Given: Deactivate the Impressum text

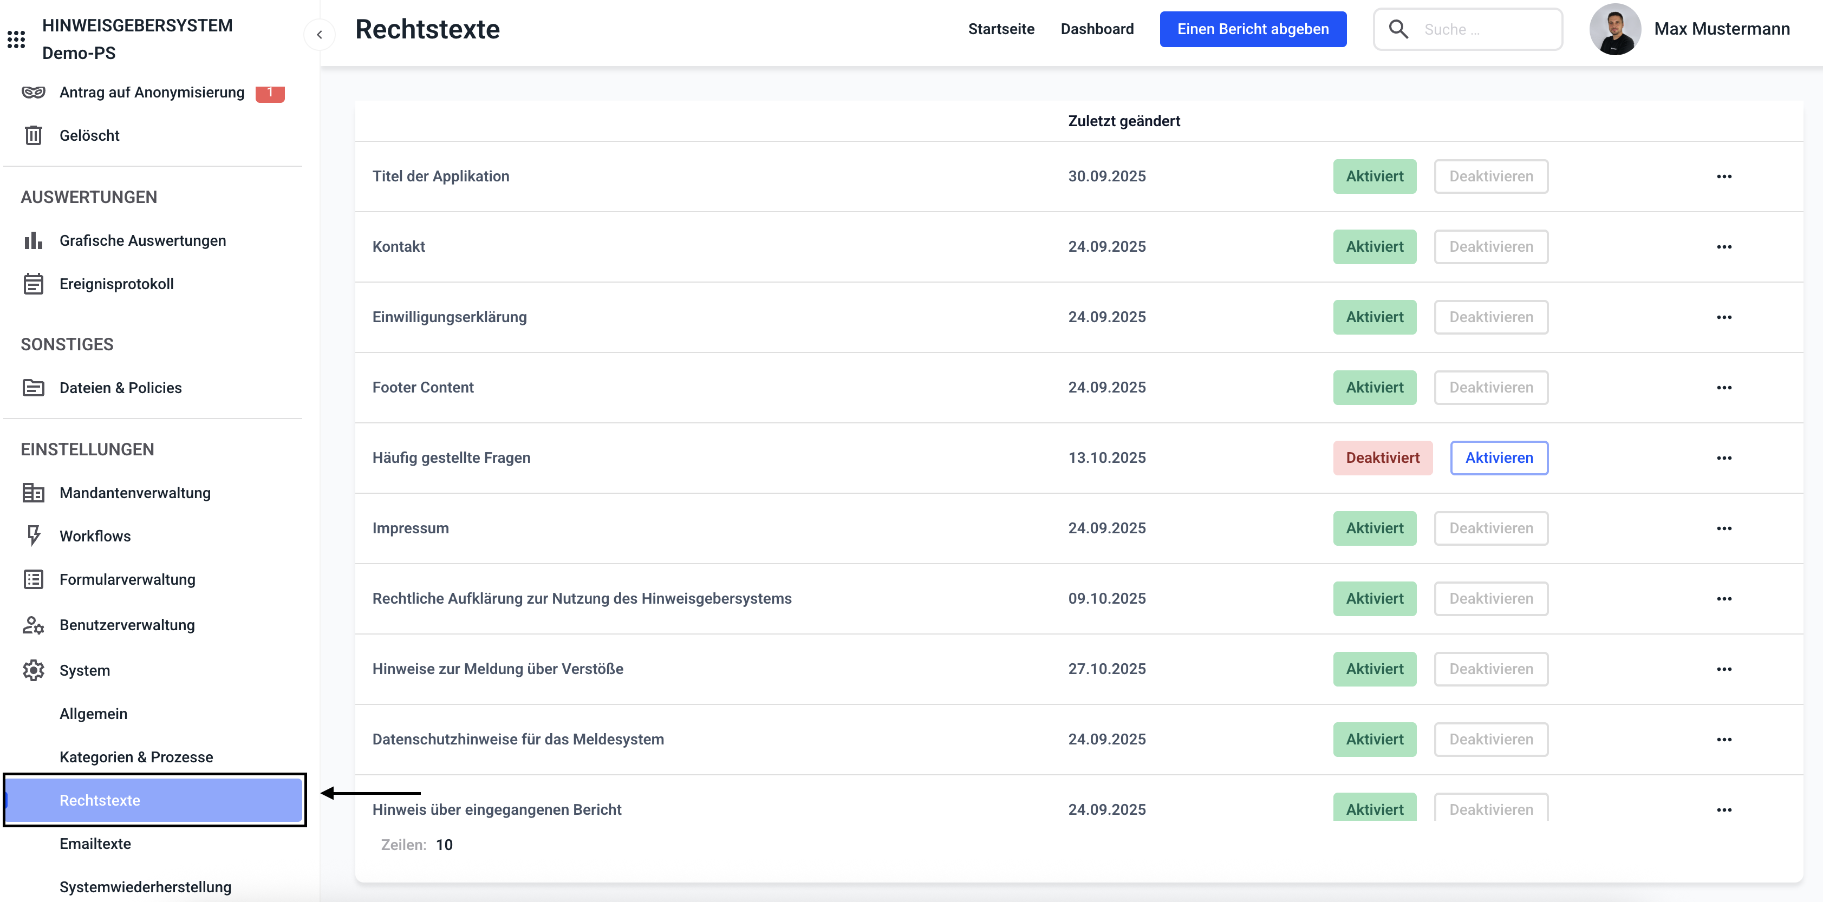Looking at the screenshot, I should point(1490,528).
